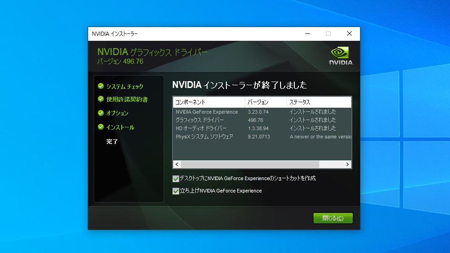Select the システム チェック step
The image size is (450, 253).
click(x=124, y=86)
